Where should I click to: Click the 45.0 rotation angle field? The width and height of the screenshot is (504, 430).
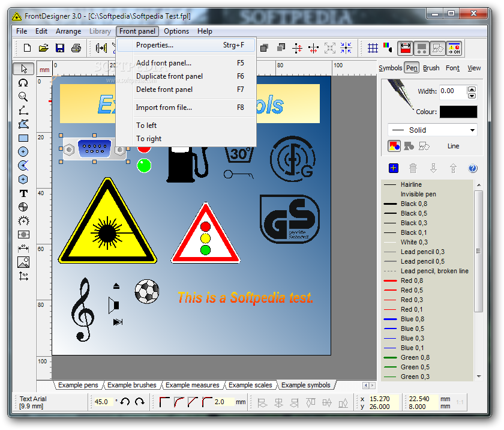tap(103, 402)
